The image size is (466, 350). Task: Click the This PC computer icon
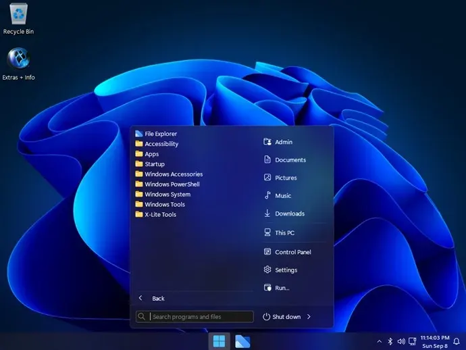tap(267, 232)
